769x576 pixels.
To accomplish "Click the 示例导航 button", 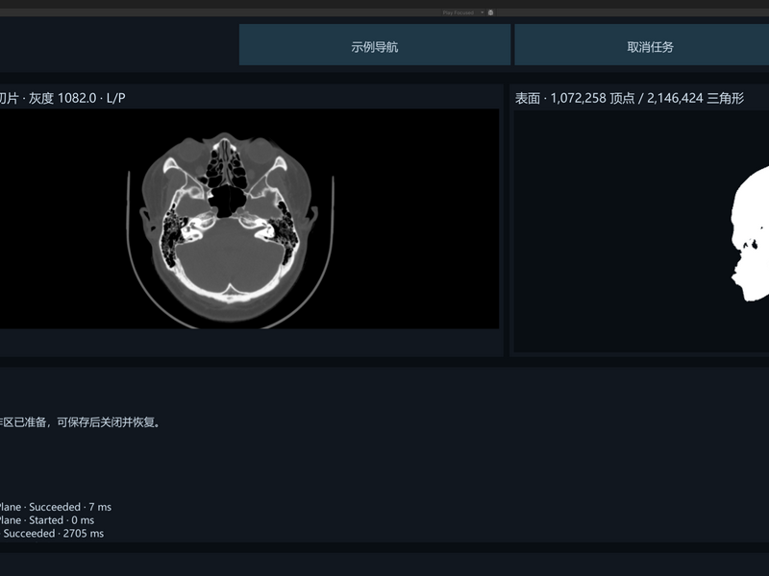I will tap(375, 44).
